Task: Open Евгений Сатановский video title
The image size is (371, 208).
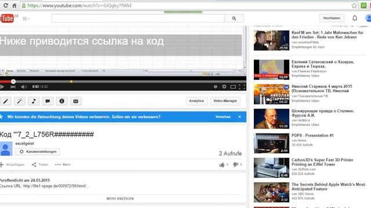Action: [x=323, y=64]
